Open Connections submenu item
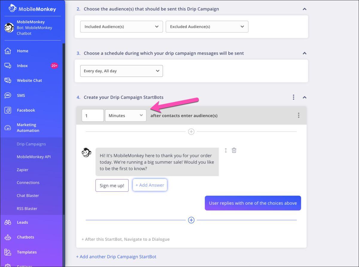The image size is (359, 267). pos(28,182)
